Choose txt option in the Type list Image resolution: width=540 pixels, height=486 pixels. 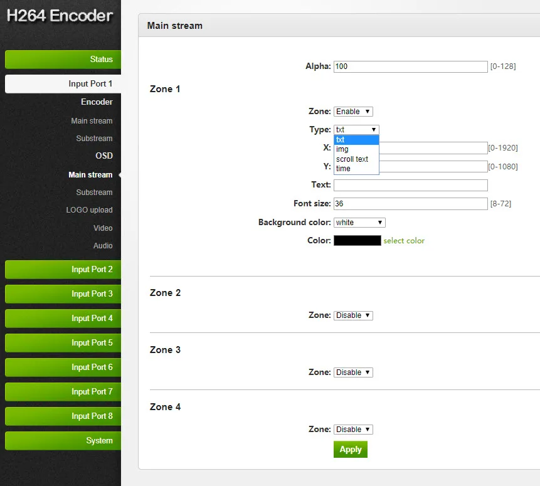356,139
